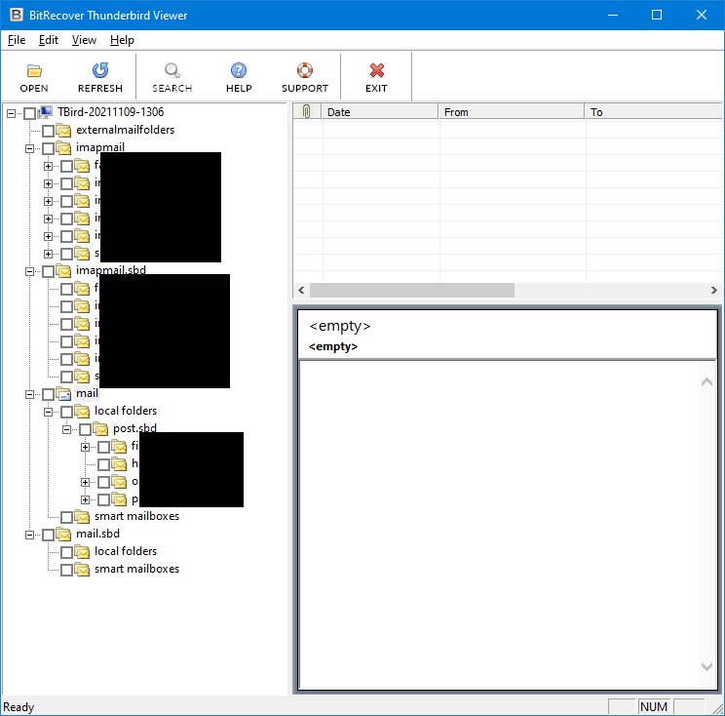This screenshot has width=725, height=716.
Task: Click the SEARCH magnifier icon
Action: [172, 70]
